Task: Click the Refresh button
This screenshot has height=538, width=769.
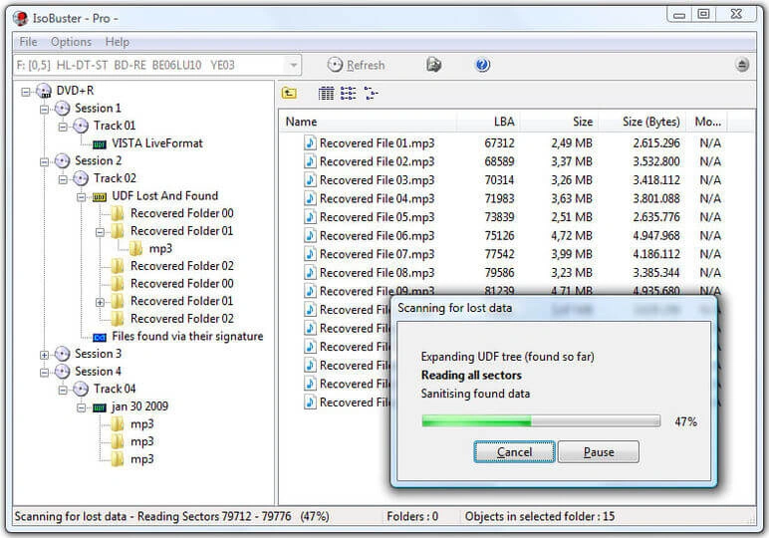Action: tap(357, 65)
